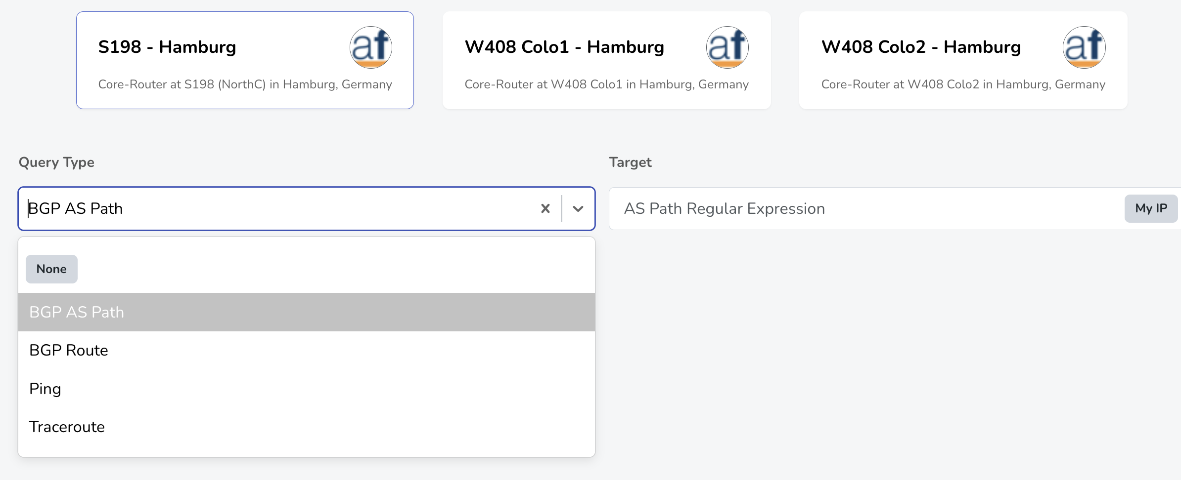Click the None group tag in the dropdown

click(x=51, y=269)
